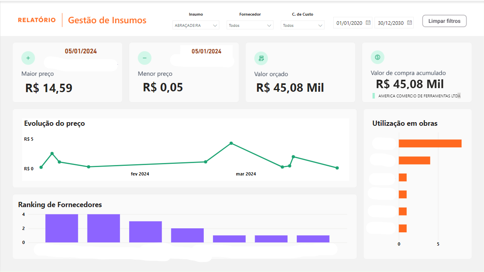Click the last data point on price evolution line
The image size is (484, 272).
[337, 168]
